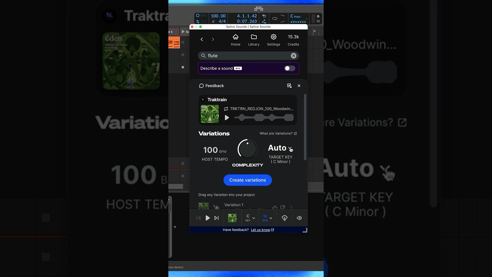View the 15.3k Credits balance
Screen dimensions: 492x277
293,40
